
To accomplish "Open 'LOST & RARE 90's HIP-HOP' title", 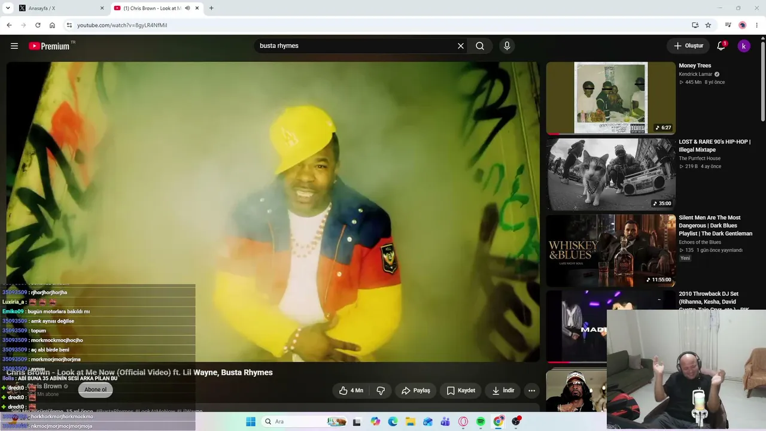I will [715, 146].
